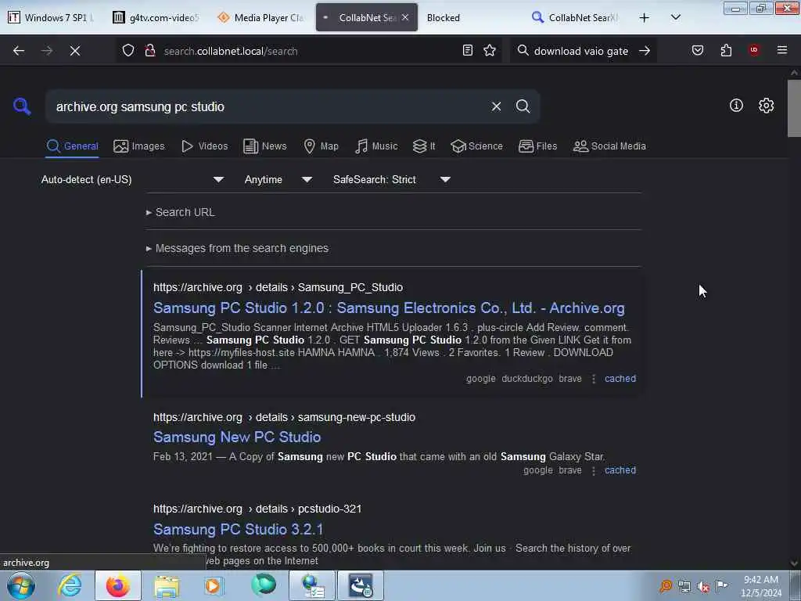Click the Samsung_PC_Studio archive.org URL breadcrumb
The height and width of the screenshot is (601, 801).
tap(278, 287)
